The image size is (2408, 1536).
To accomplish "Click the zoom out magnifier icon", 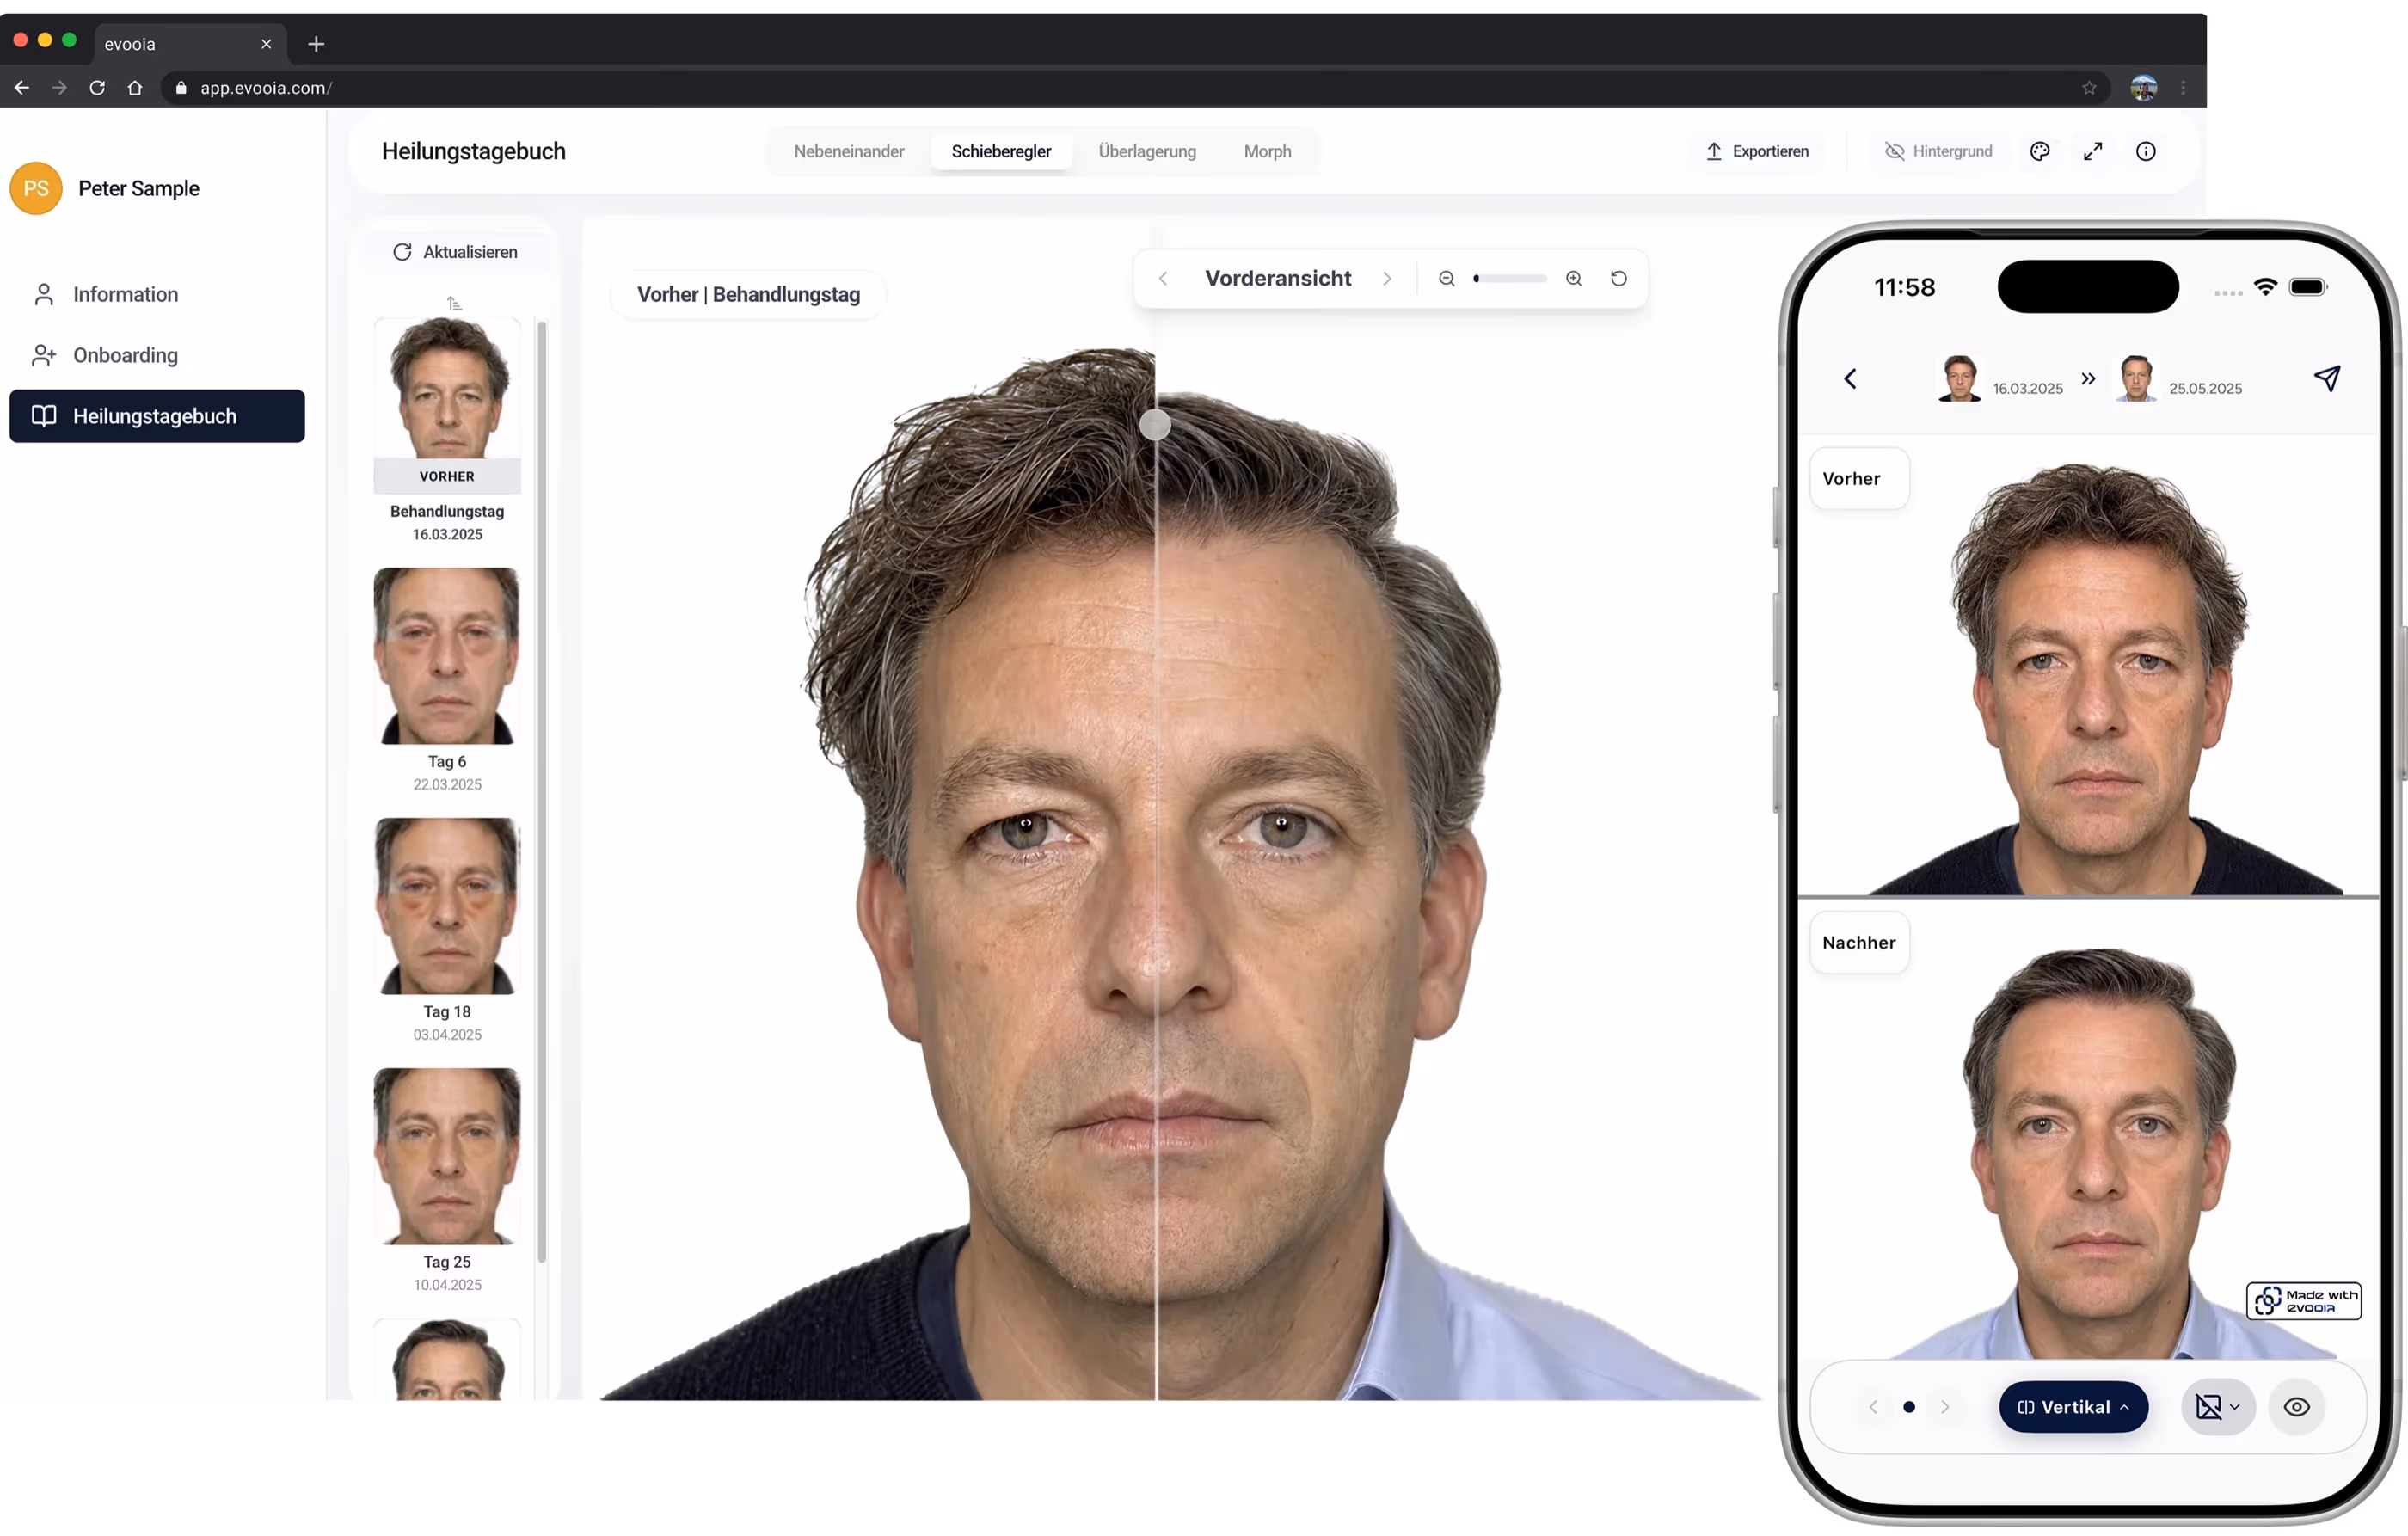I will point(1447,279).
